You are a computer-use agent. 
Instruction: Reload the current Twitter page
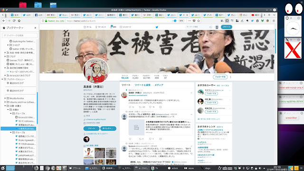pos(14,21)
